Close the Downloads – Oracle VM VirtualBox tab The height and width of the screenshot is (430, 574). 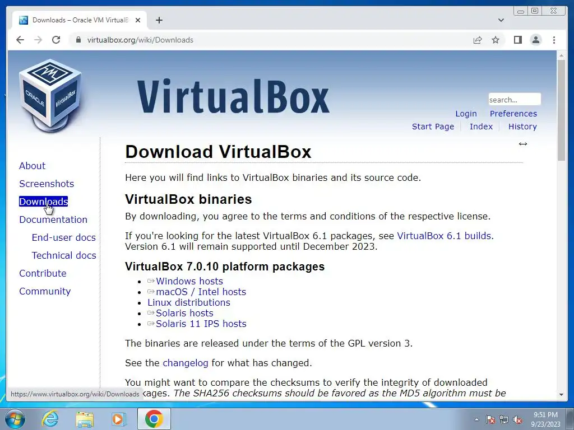138,20
